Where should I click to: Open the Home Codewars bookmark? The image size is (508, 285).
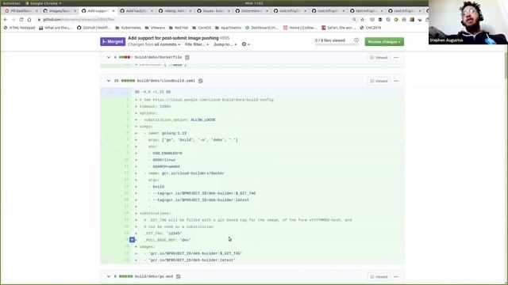(x=299, y=28)
